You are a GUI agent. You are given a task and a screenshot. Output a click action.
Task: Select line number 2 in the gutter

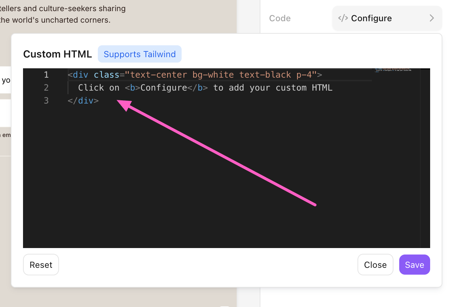pos(46,88)
